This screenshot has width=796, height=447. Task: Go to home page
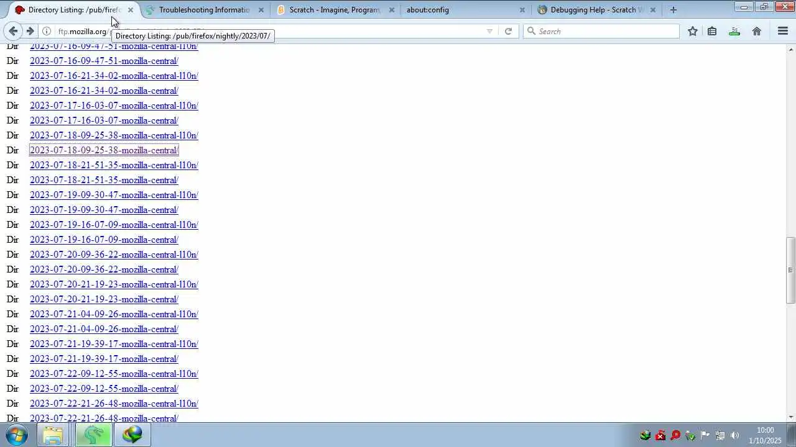pos(757,31)
